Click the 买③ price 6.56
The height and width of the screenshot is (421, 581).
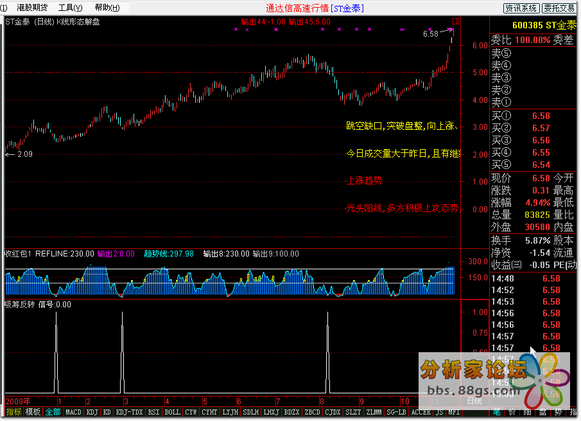[541, 140]
